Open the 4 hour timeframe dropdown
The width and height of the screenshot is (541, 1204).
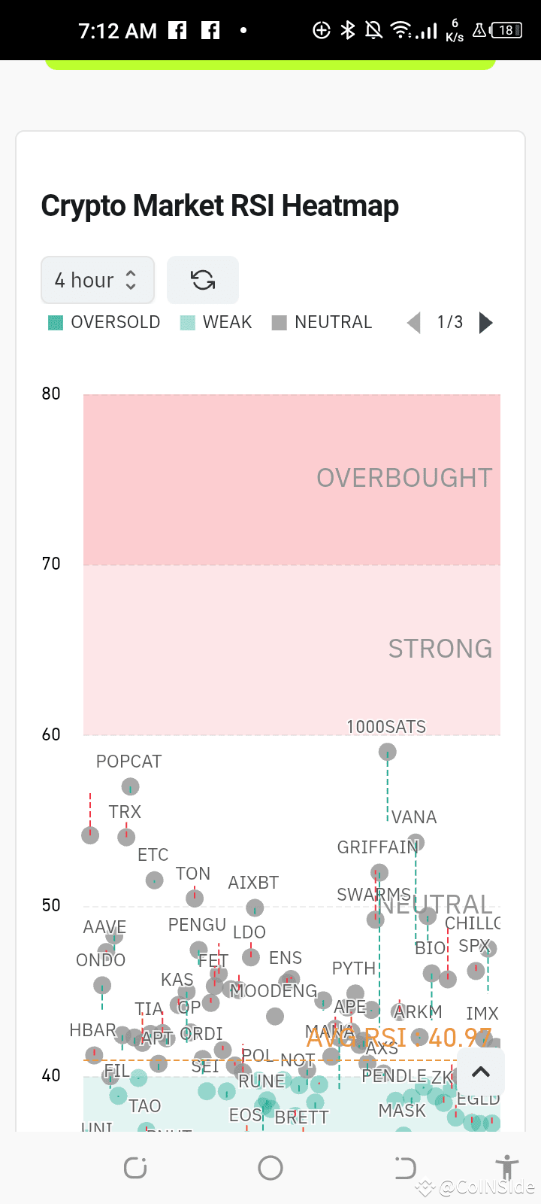click(x=98, y=280)
